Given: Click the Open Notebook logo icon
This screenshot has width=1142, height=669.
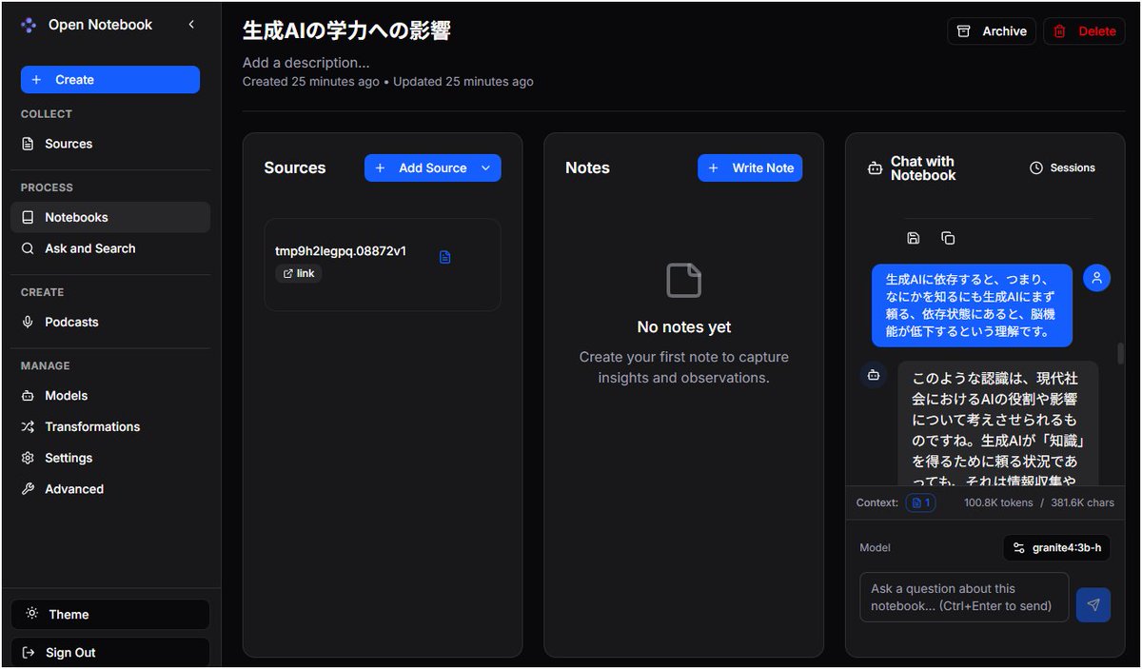Looking at the screenshot, I should pos(29,26).
